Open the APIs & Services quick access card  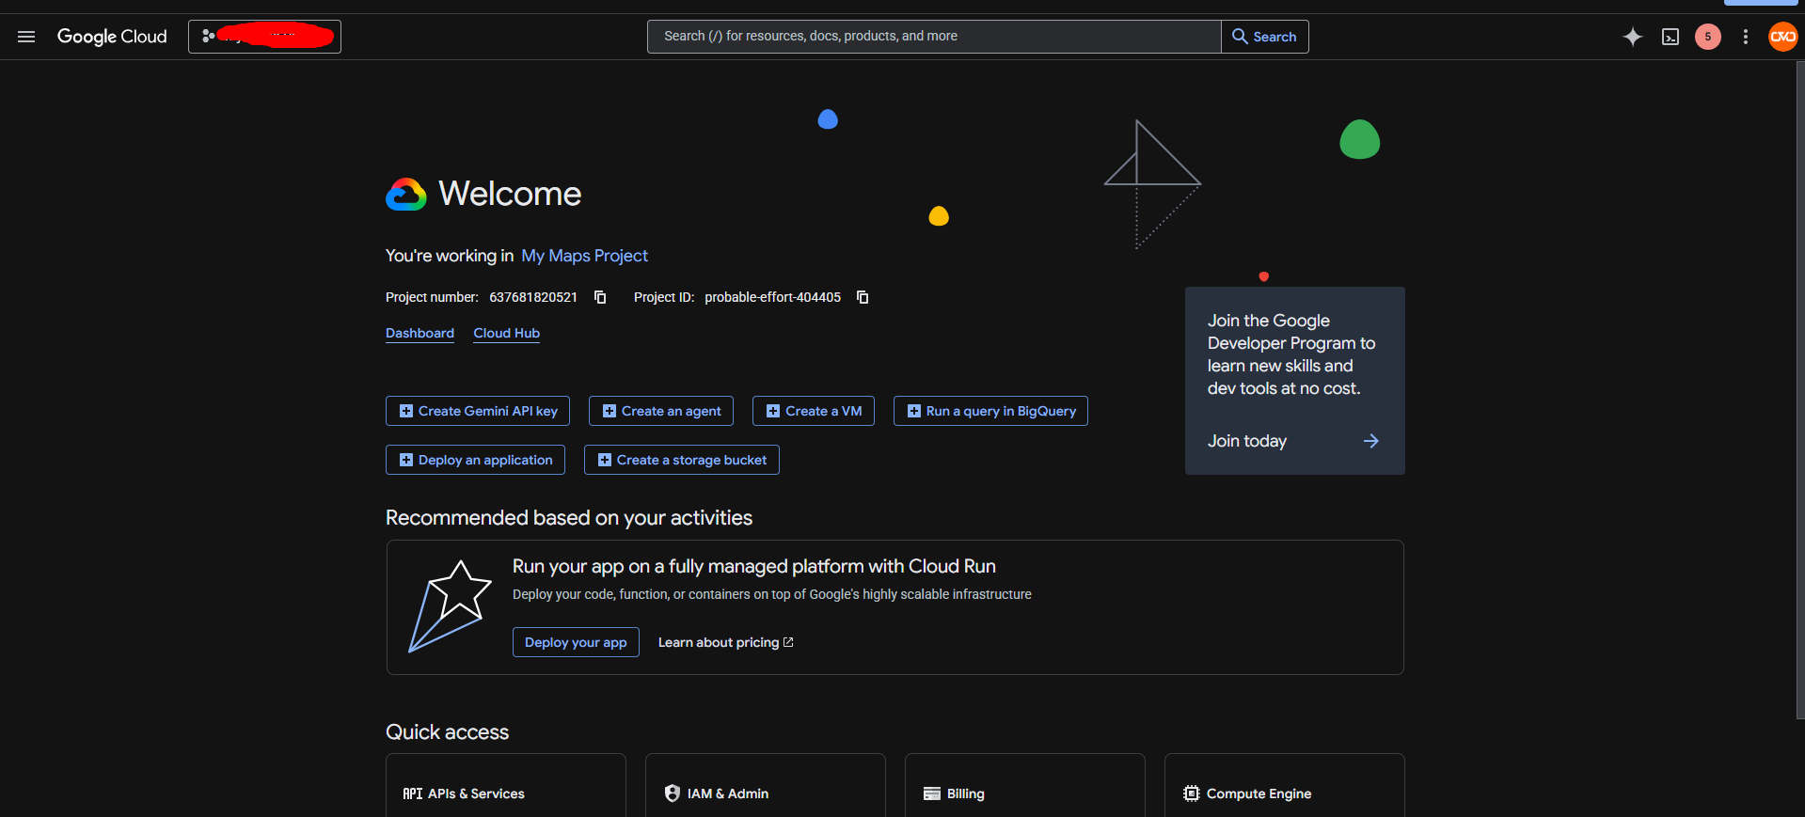coord(506,786)
